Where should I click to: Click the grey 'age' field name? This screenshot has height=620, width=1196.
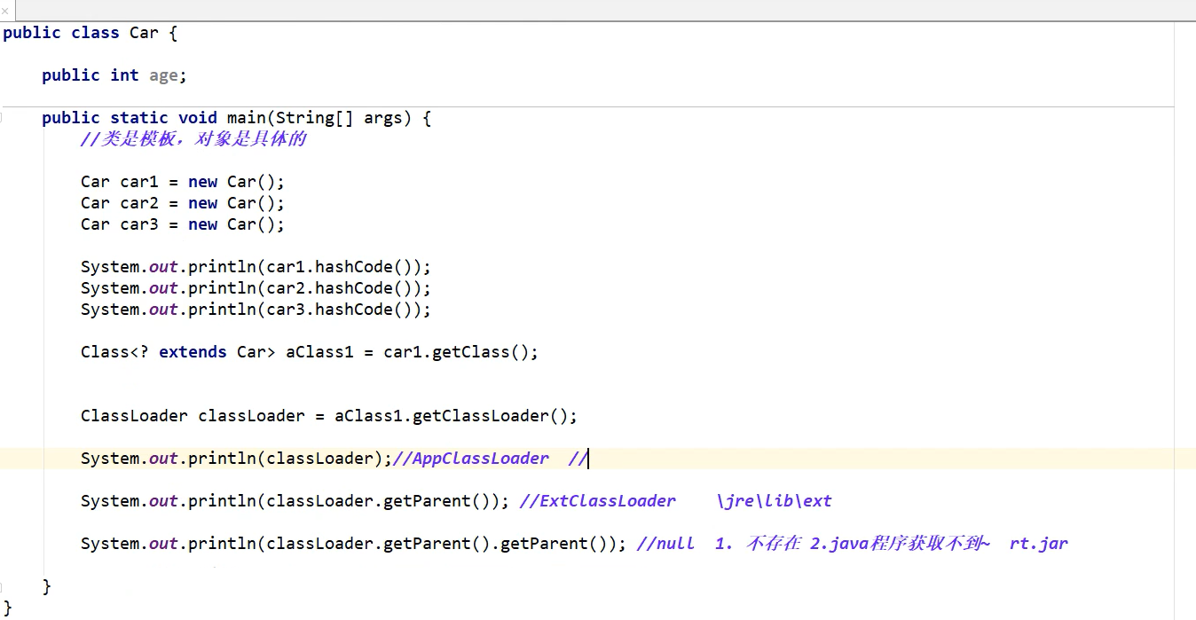[x=163, y=75]
